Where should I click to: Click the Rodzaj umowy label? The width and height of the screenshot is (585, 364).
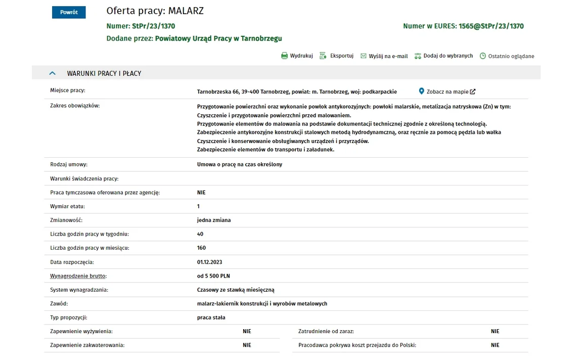tap(69, 164)
